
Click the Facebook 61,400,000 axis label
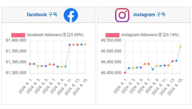pos(16,40)
